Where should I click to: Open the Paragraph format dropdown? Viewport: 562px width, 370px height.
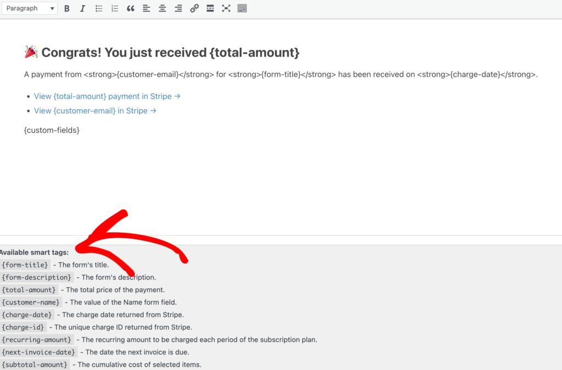(x=29, y=8)
